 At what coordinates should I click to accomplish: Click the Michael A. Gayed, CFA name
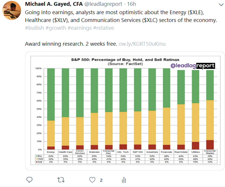click(54, 4)
